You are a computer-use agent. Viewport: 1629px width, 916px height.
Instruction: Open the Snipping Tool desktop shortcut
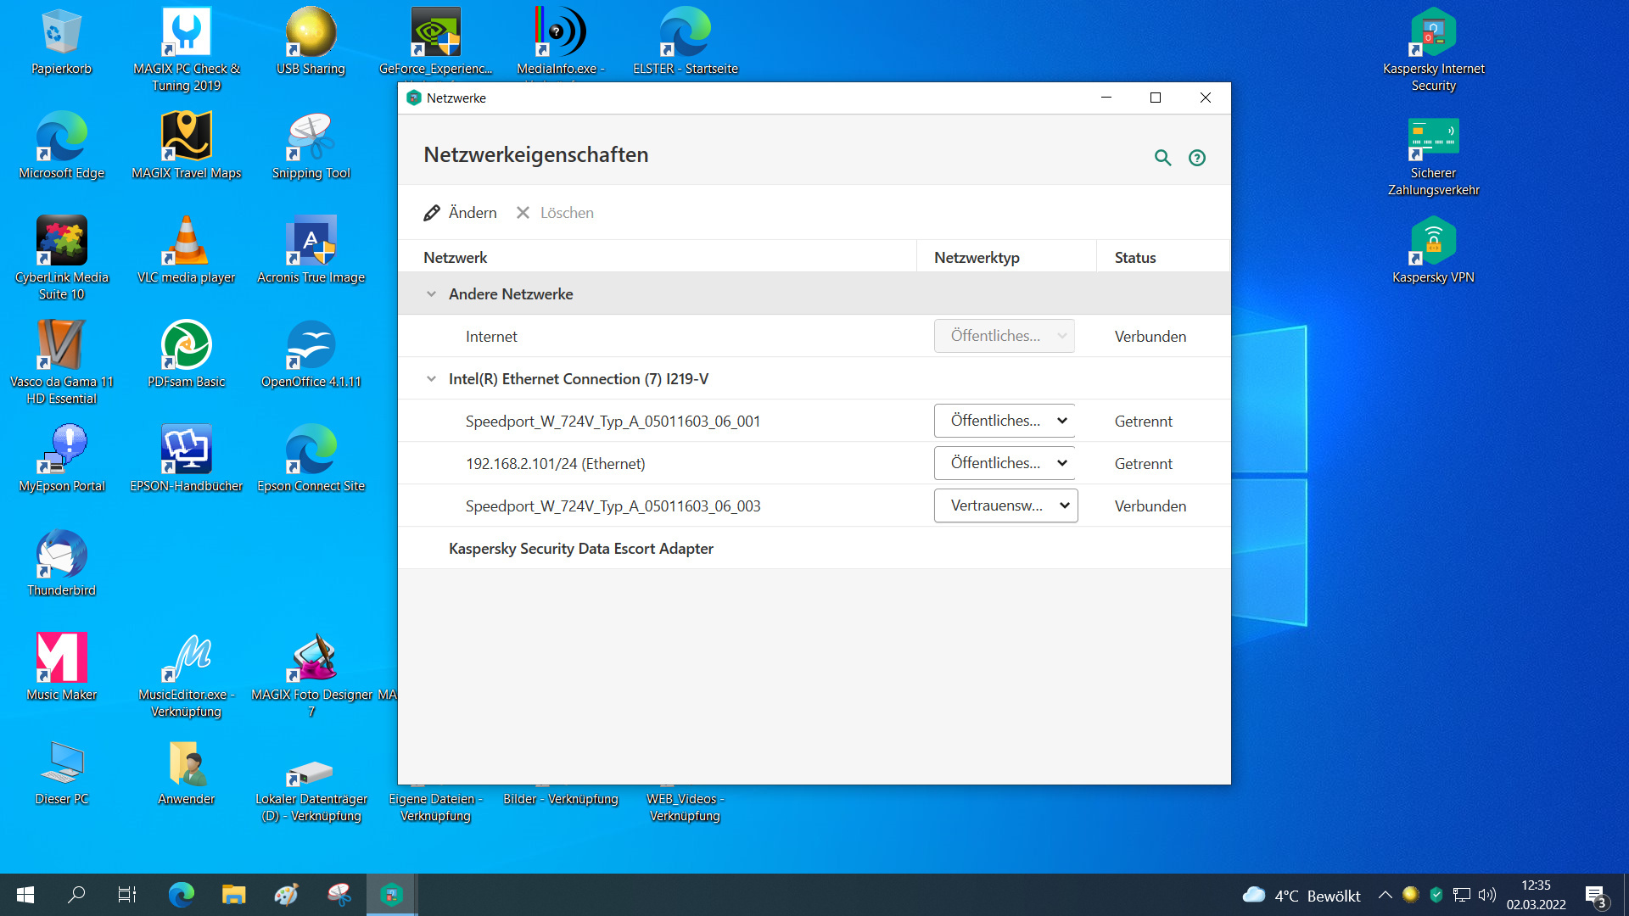click(311, 146)
